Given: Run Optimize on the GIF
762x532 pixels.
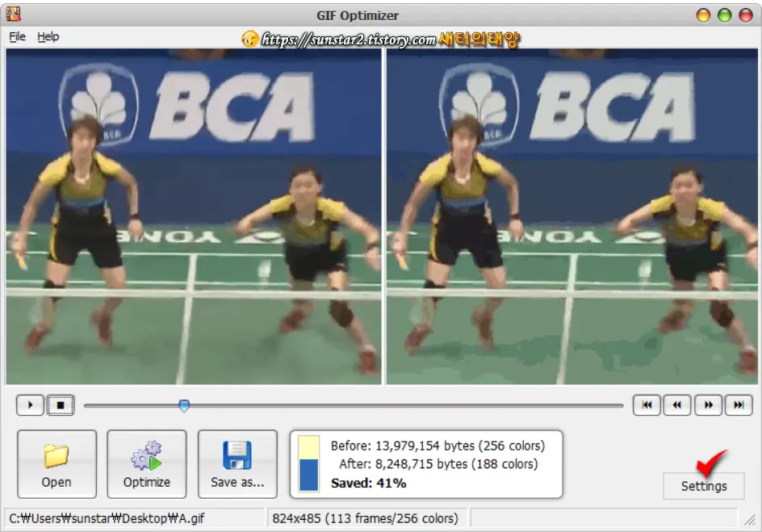Looking at the screenshot, I should point(147,464).
